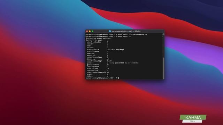Click the folder proxy icon in the Terminal title bar
The width and height of the screenshot is (223, 125).
tap(110, 31)
